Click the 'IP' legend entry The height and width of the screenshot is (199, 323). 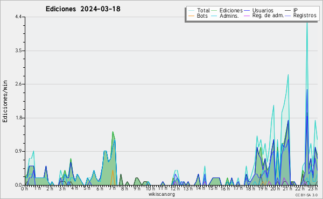pyautogui.click(x=296, y=10)
